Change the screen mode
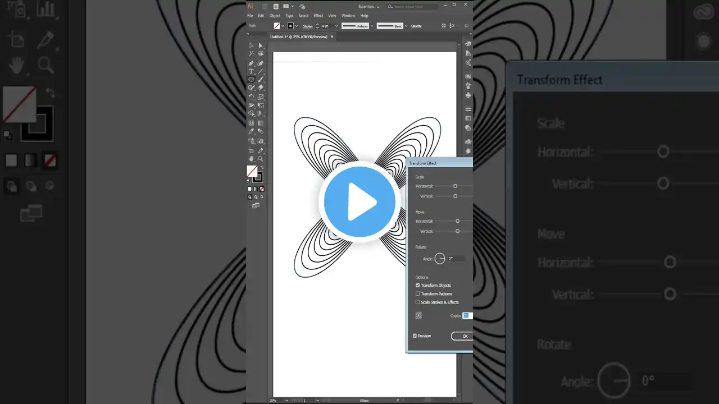 (x=256, y=206)
